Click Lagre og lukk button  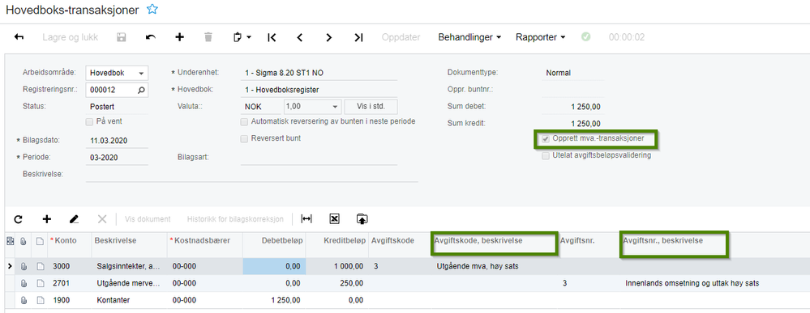click(71, 37)
